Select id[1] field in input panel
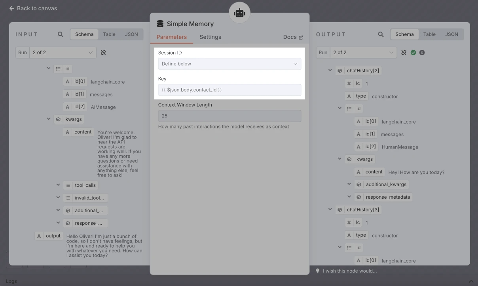The width and height of the screenshot is (478, 286). click(75, 94)
